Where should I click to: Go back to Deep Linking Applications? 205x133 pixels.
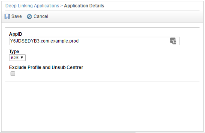tap(32, 6)
